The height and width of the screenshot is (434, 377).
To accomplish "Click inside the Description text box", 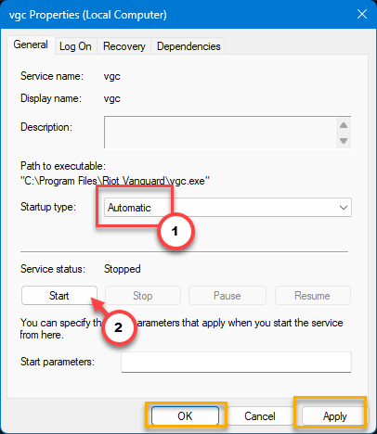I will click(x=220, y=133).
